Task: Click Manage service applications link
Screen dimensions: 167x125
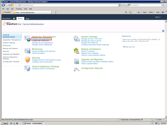Action: (x=43, y=43)
